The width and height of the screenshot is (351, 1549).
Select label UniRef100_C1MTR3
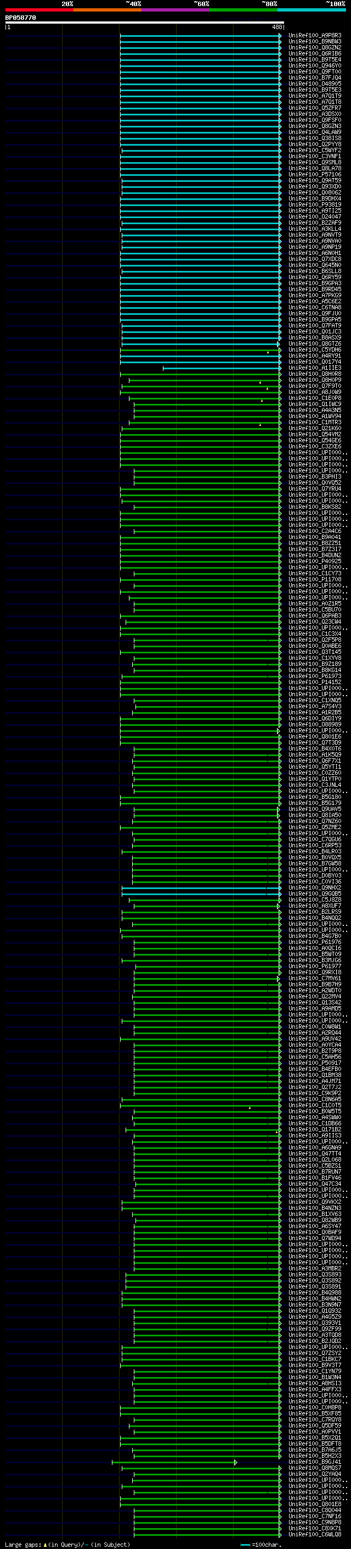(314, 422)
